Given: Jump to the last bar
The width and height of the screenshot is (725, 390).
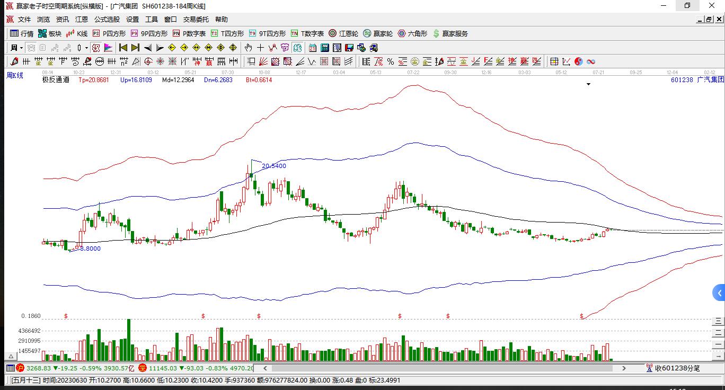Looking at the screenshot, I should pos(136,48).
